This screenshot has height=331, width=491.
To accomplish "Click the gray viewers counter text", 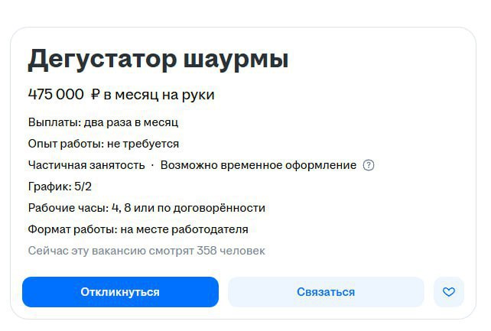I will click(147, 251).
